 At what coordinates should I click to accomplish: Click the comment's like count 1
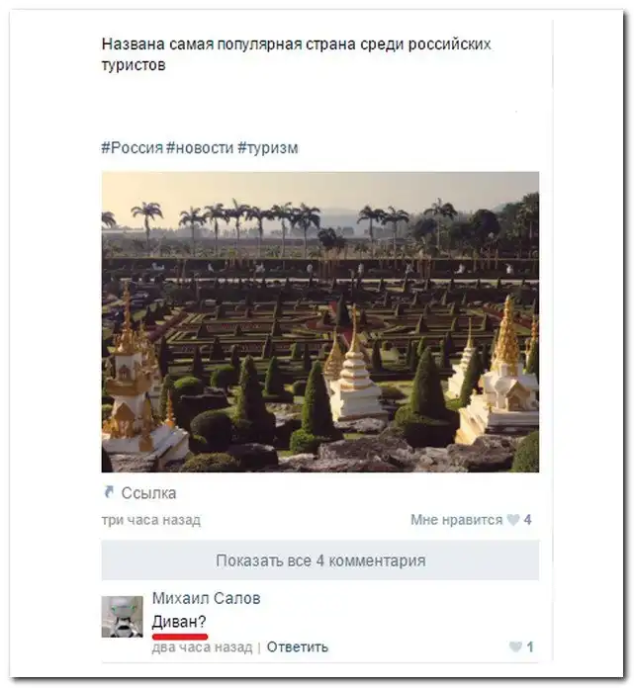coord(530,646)
